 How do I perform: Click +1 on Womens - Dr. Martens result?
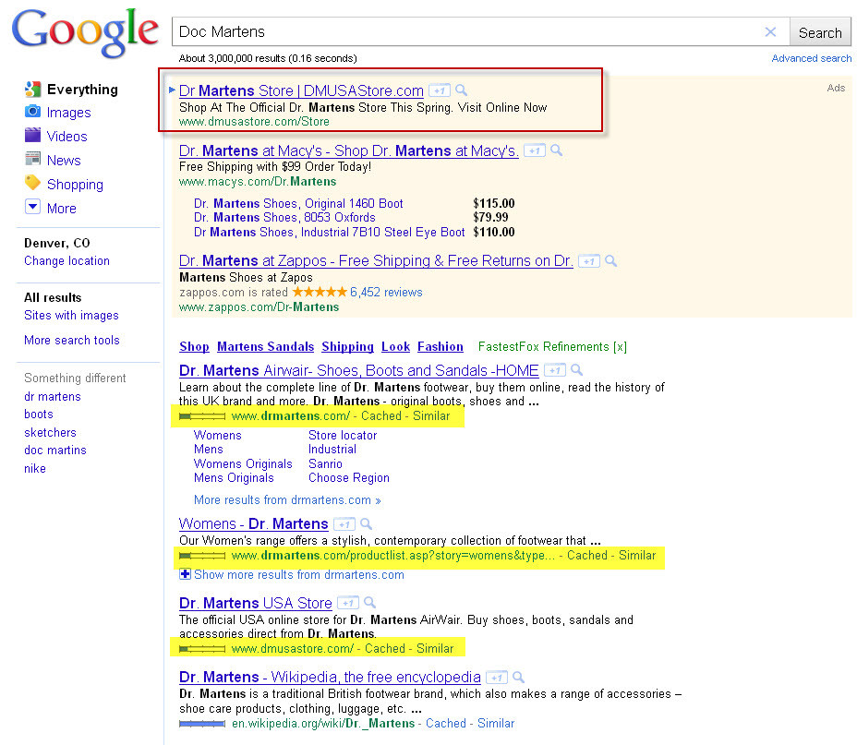point(344,524)
